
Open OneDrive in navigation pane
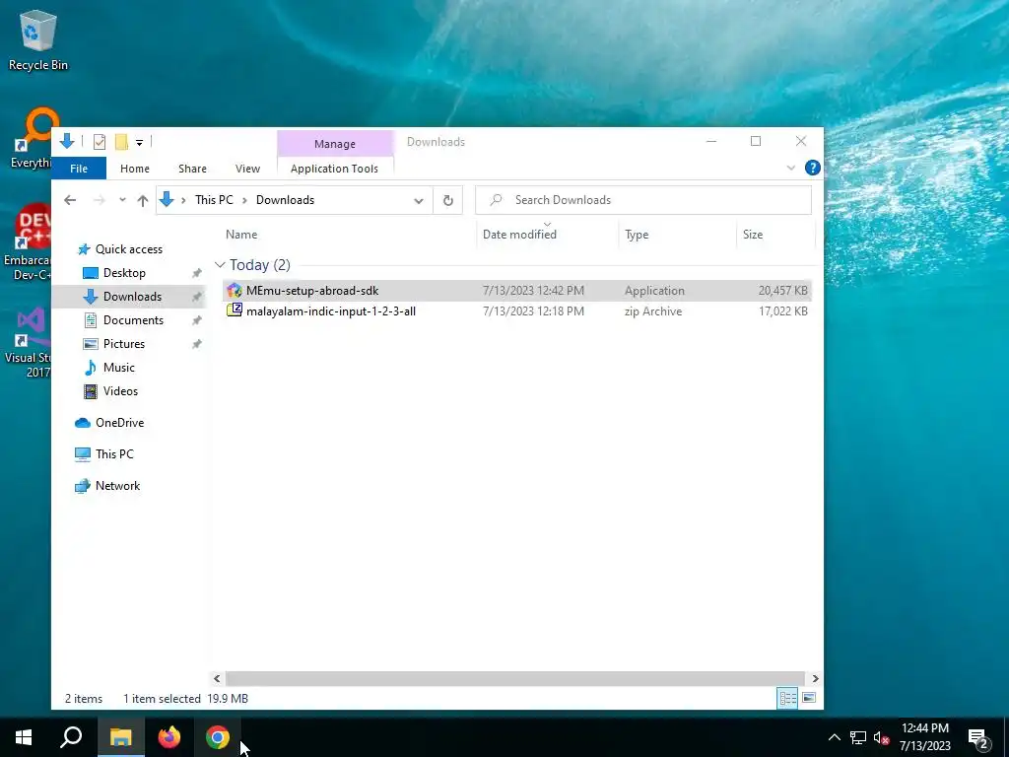pyautogui.click(x=119, y=423)
